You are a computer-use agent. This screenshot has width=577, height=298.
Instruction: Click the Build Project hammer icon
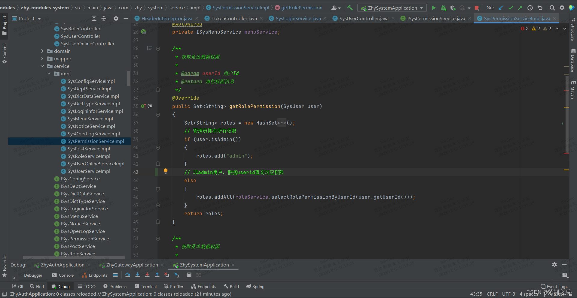point(350,8)
